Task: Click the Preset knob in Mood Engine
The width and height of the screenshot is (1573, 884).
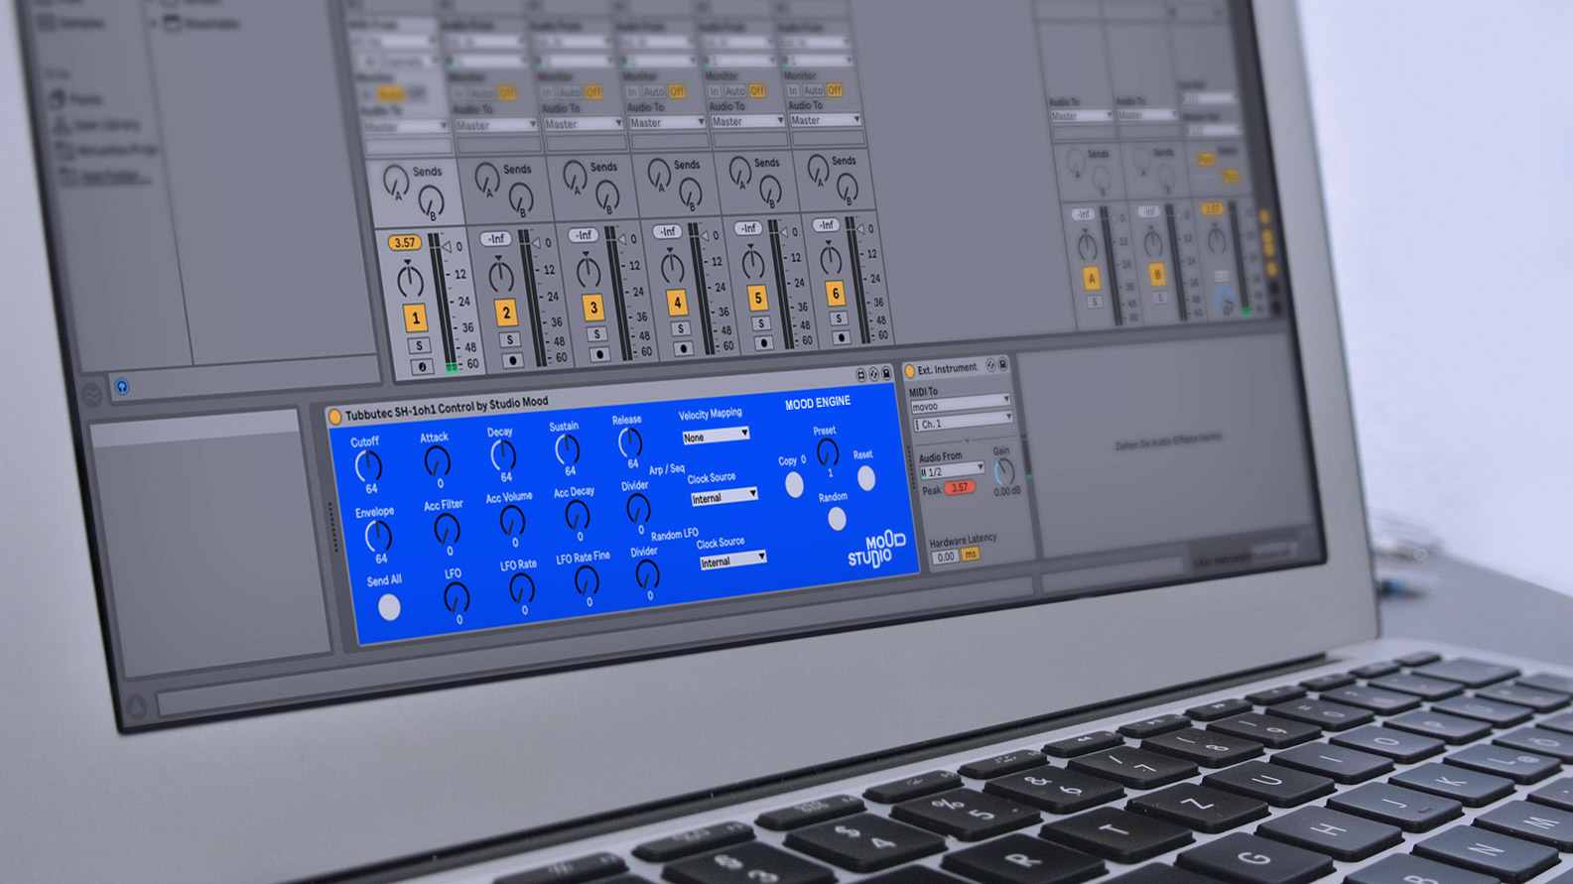Action: pyautogui.click(x=827, y=452)
